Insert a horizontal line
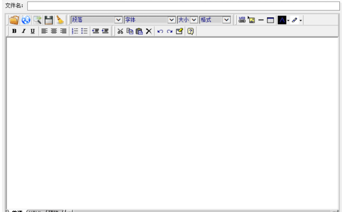Image resolution: width=342 pixels, height=212 pixels. 261,20
